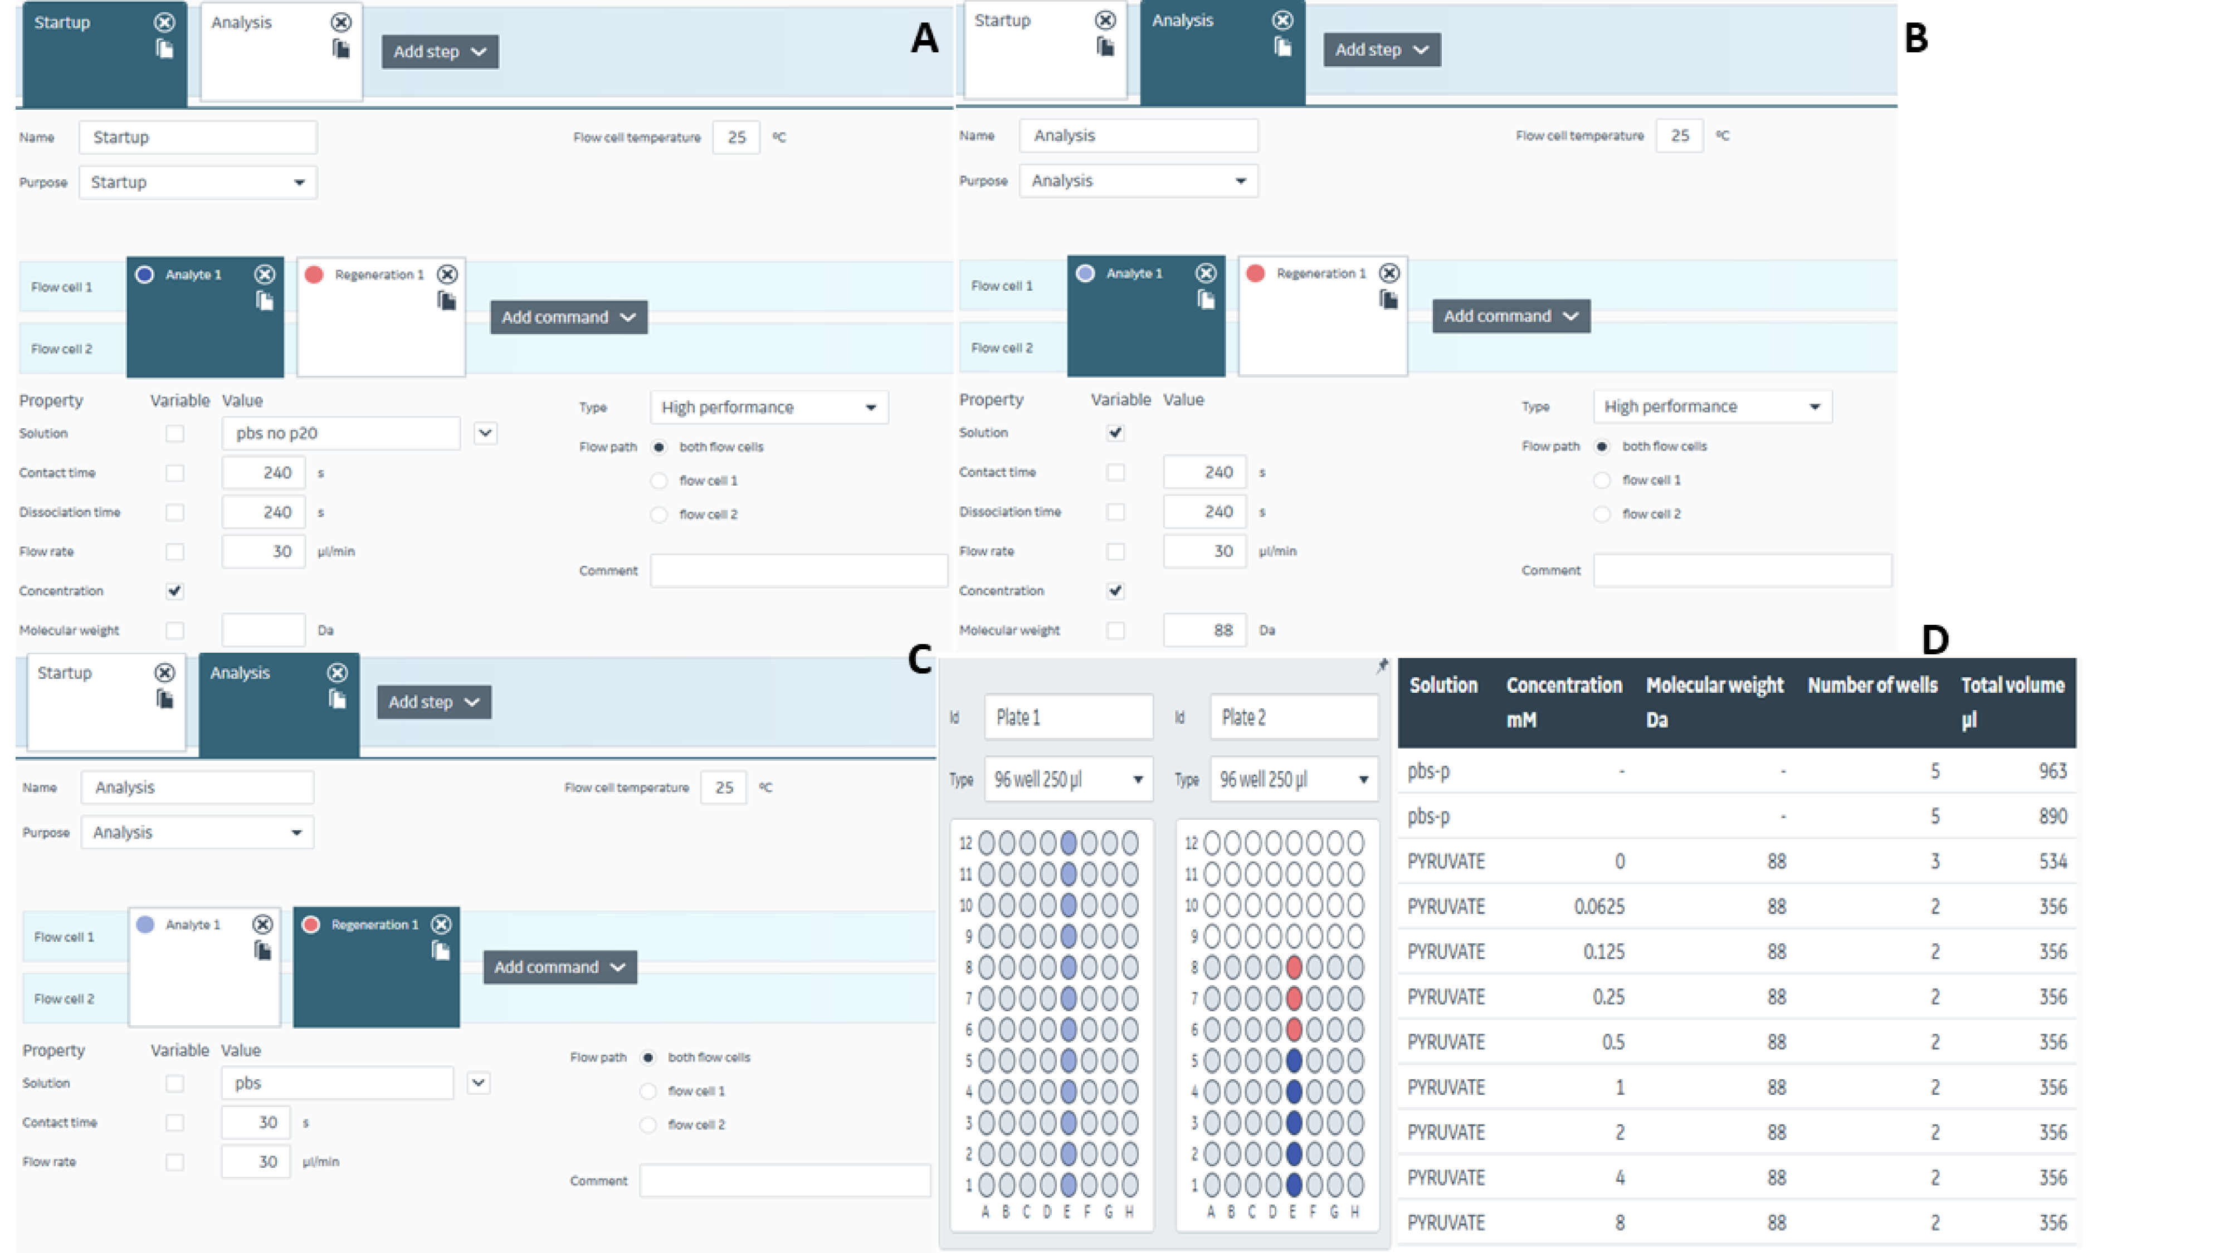Uncheck Concentration variable checkbox in panel A
Viewport: 2229px width, 1253px height.
pyautogui.click(x=175, y=591)
